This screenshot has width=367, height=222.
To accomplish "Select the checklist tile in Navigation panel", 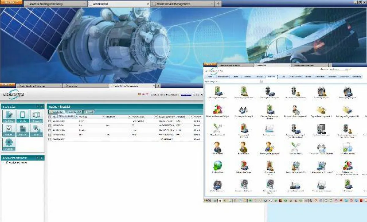I will point(8,128).
